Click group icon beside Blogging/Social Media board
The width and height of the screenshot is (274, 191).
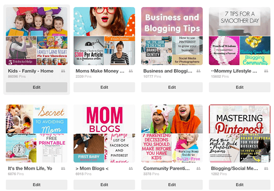point(266,168)
